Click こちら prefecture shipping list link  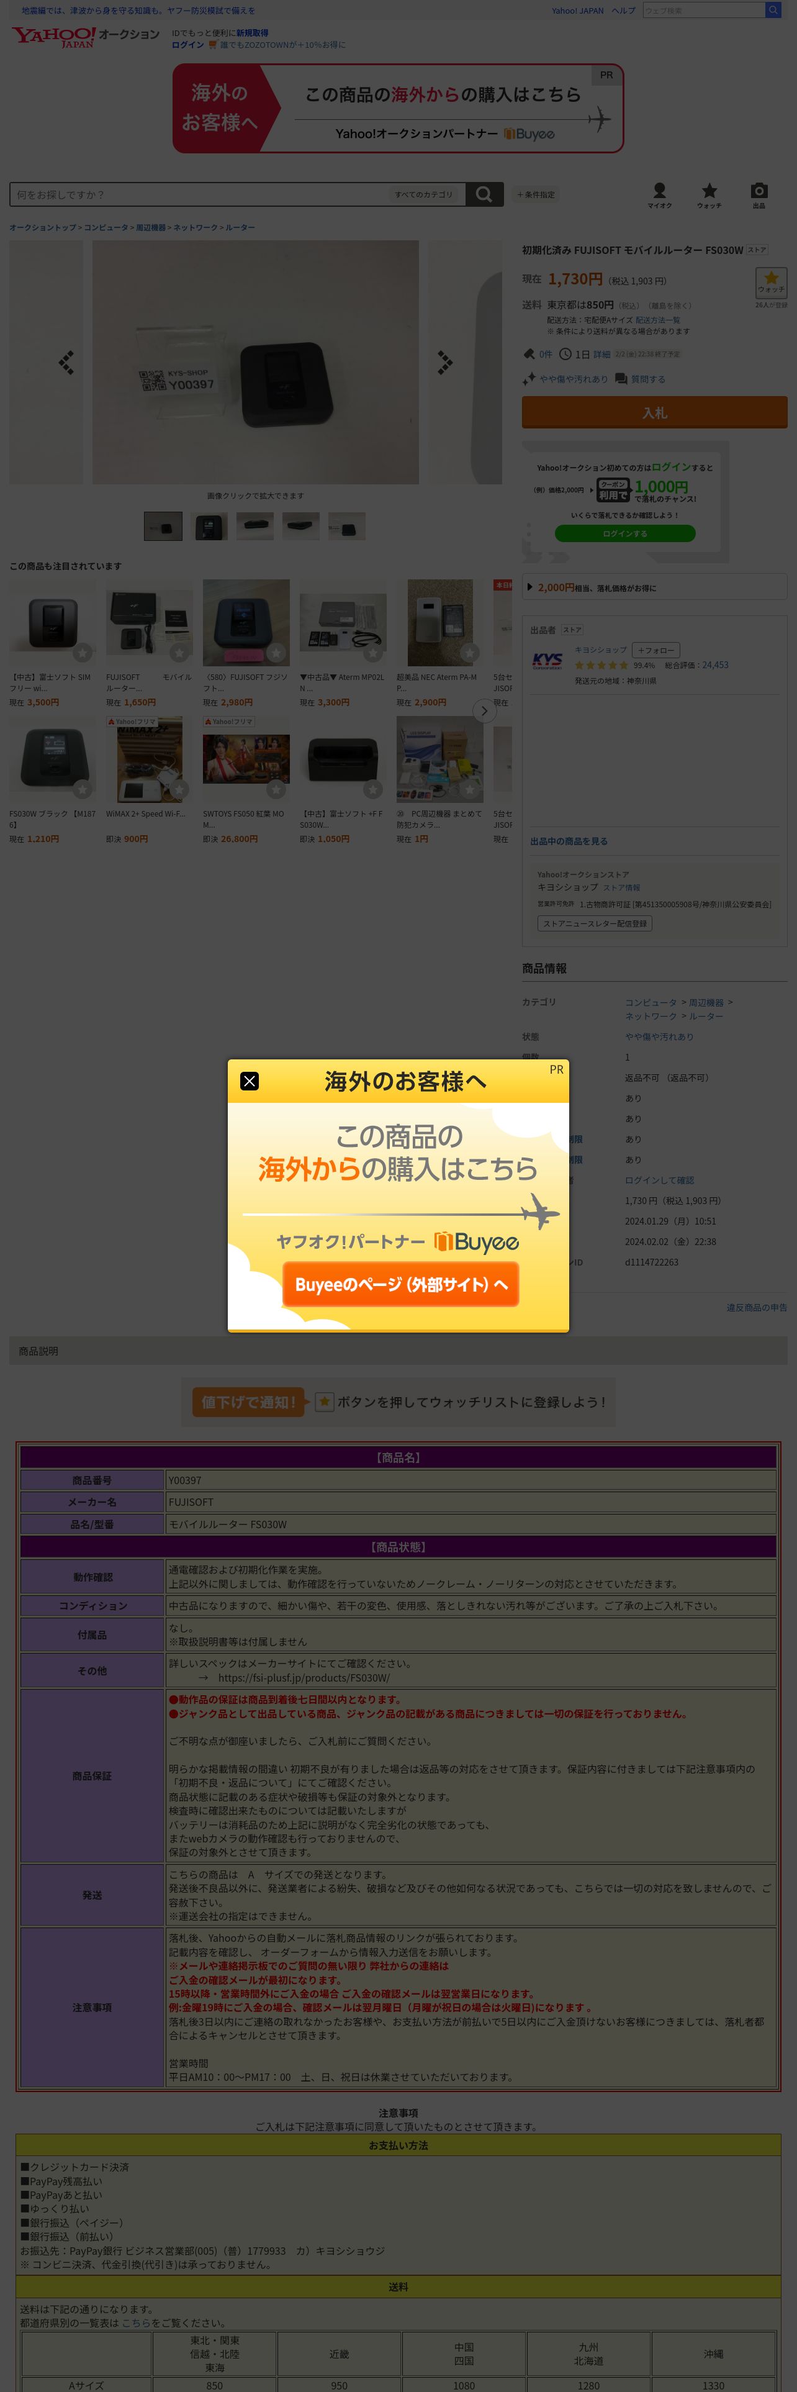135,2322
